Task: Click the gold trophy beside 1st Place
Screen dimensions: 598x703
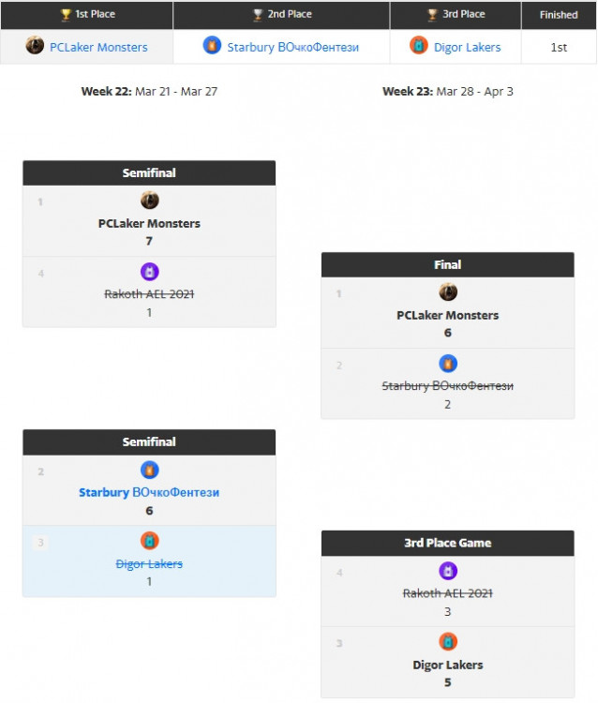Action: pyautogui.click(x=66, y=15)
